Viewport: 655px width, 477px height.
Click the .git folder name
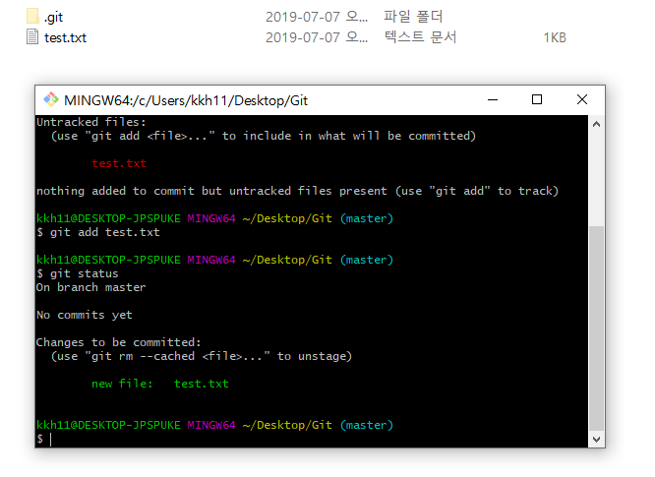point(53,17)
